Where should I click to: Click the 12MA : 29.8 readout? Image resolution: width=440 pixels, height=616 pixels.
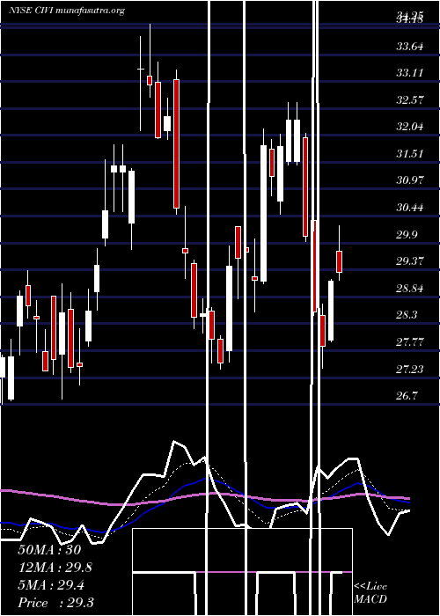(55, 568)
